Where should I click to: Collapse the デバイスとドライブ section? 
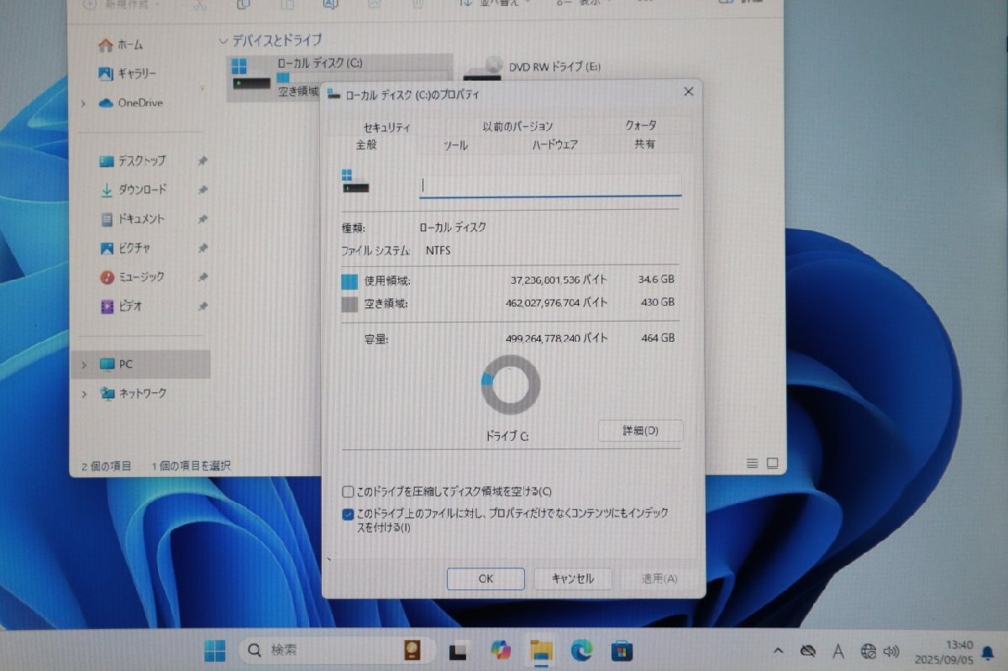pyautogui.click(x=223, y=40)
